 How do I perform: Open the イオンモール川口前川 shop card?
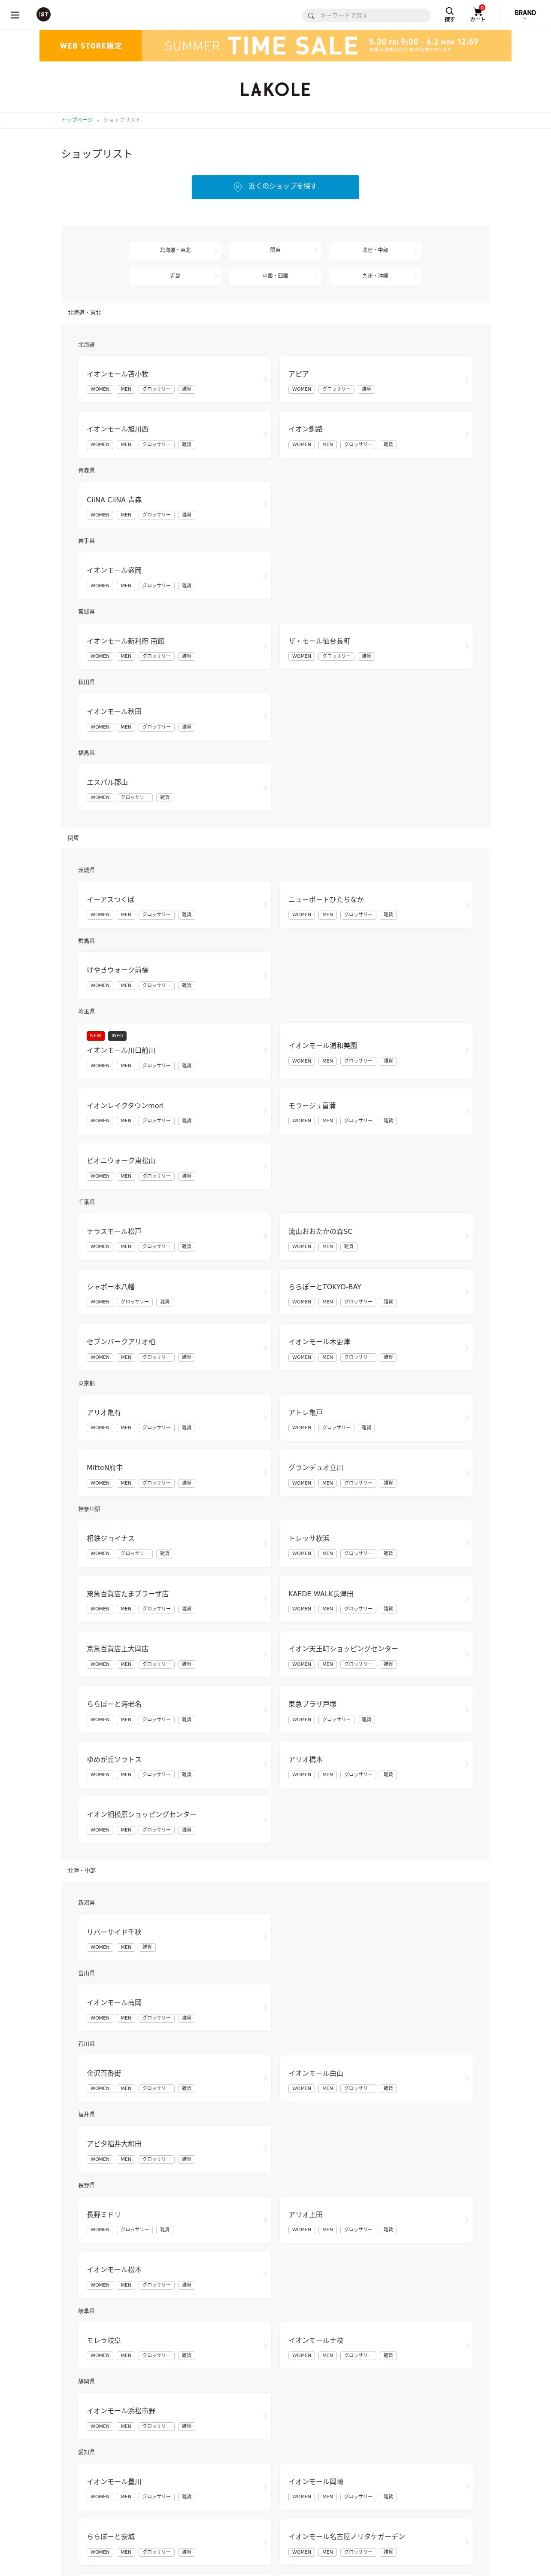174,1051
